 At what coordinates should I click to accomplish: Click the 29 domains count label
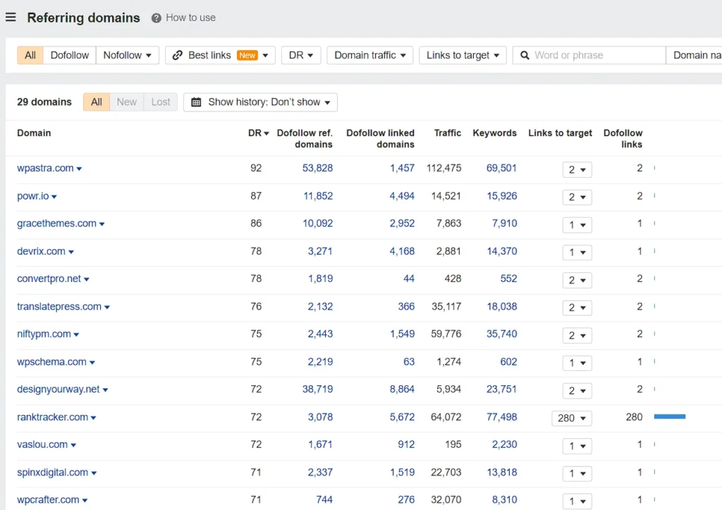(44, 102)
